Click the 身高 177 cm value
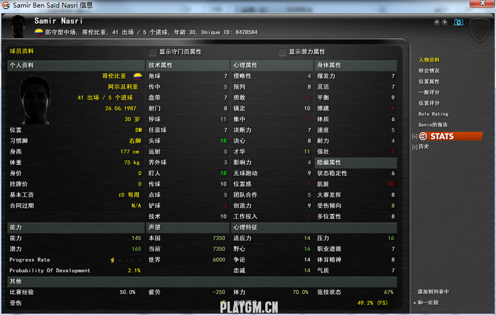The image size is (496, 315). [x=130, y=152]
